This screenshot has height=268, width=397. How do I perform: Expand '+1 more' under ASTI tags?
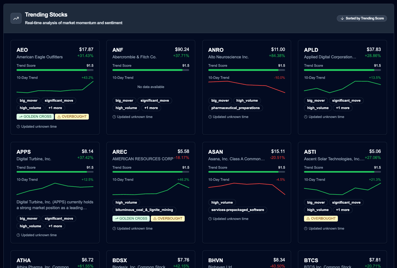click(343, 210)
